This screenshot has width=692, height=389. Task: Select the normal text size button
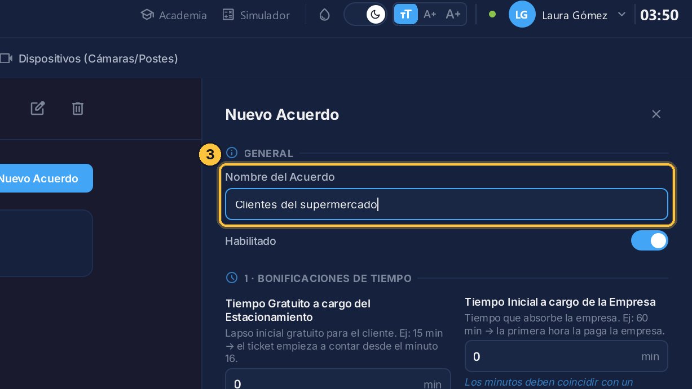[x=405, y=15]
